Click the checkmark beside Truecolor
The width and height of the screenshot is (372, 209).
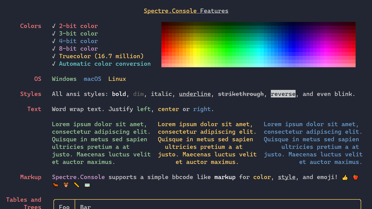point(54,56)
